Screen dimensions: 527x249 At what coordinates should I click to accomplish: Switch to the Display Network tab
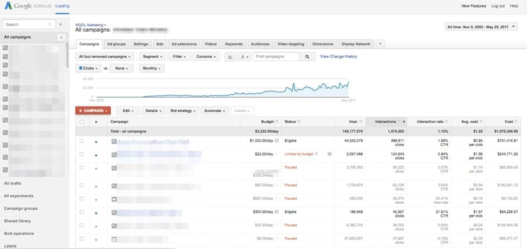point(356,44)
